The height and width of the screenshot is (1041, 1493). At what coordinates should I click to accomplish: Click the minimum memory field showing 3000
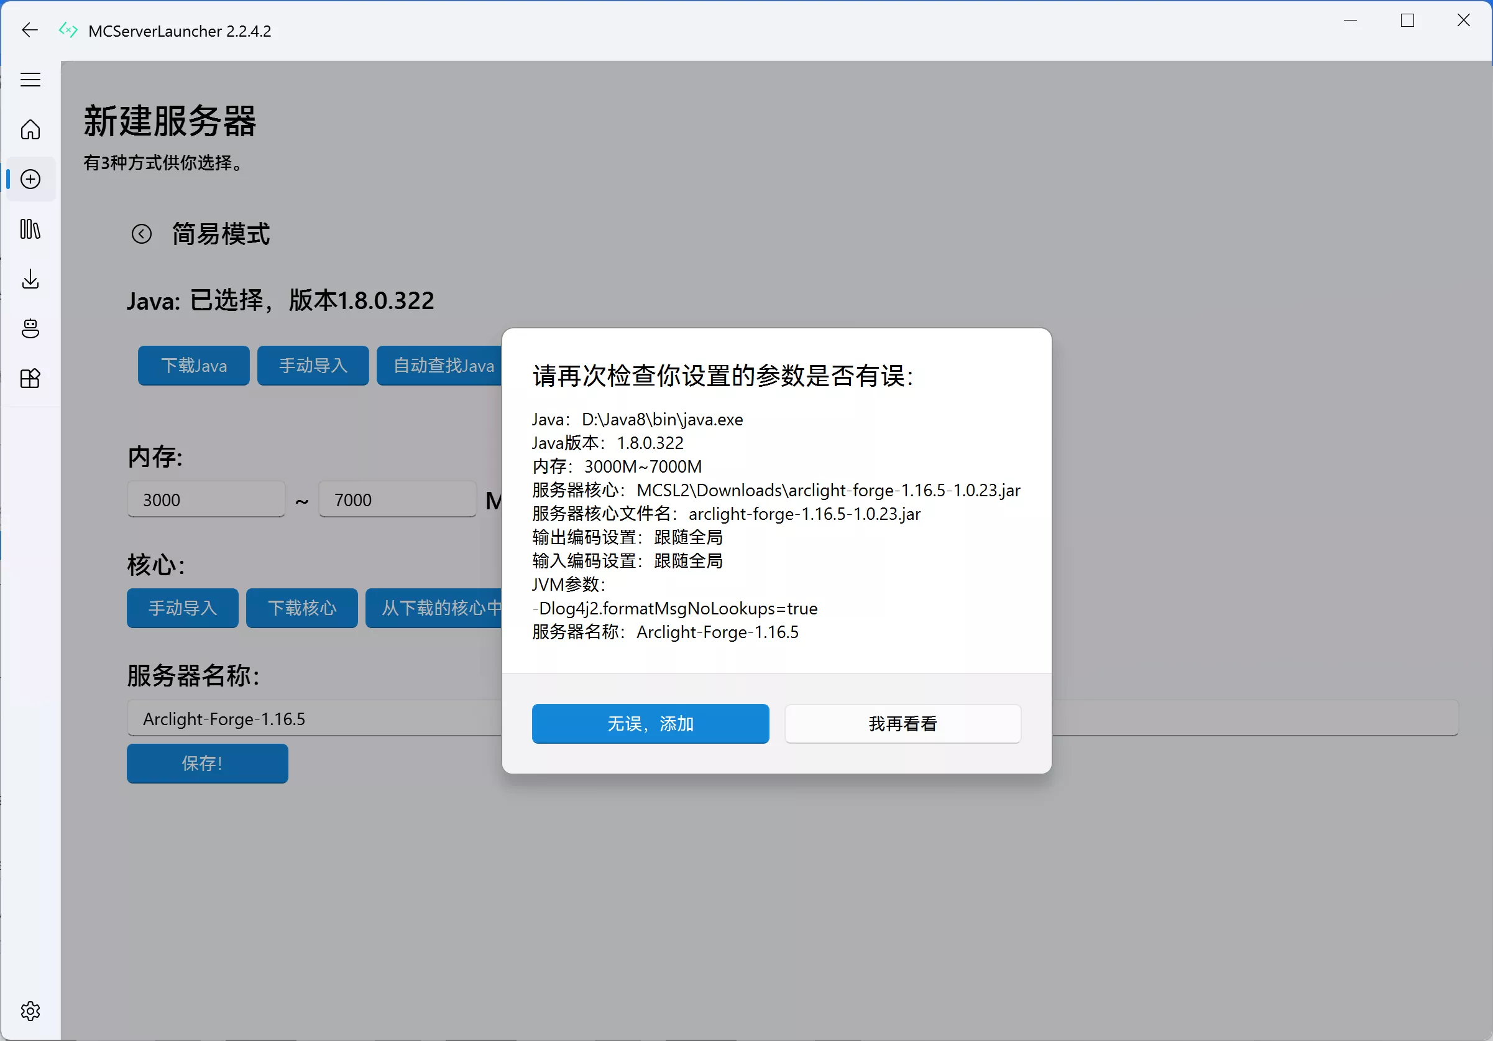click(x=206, y=500)
